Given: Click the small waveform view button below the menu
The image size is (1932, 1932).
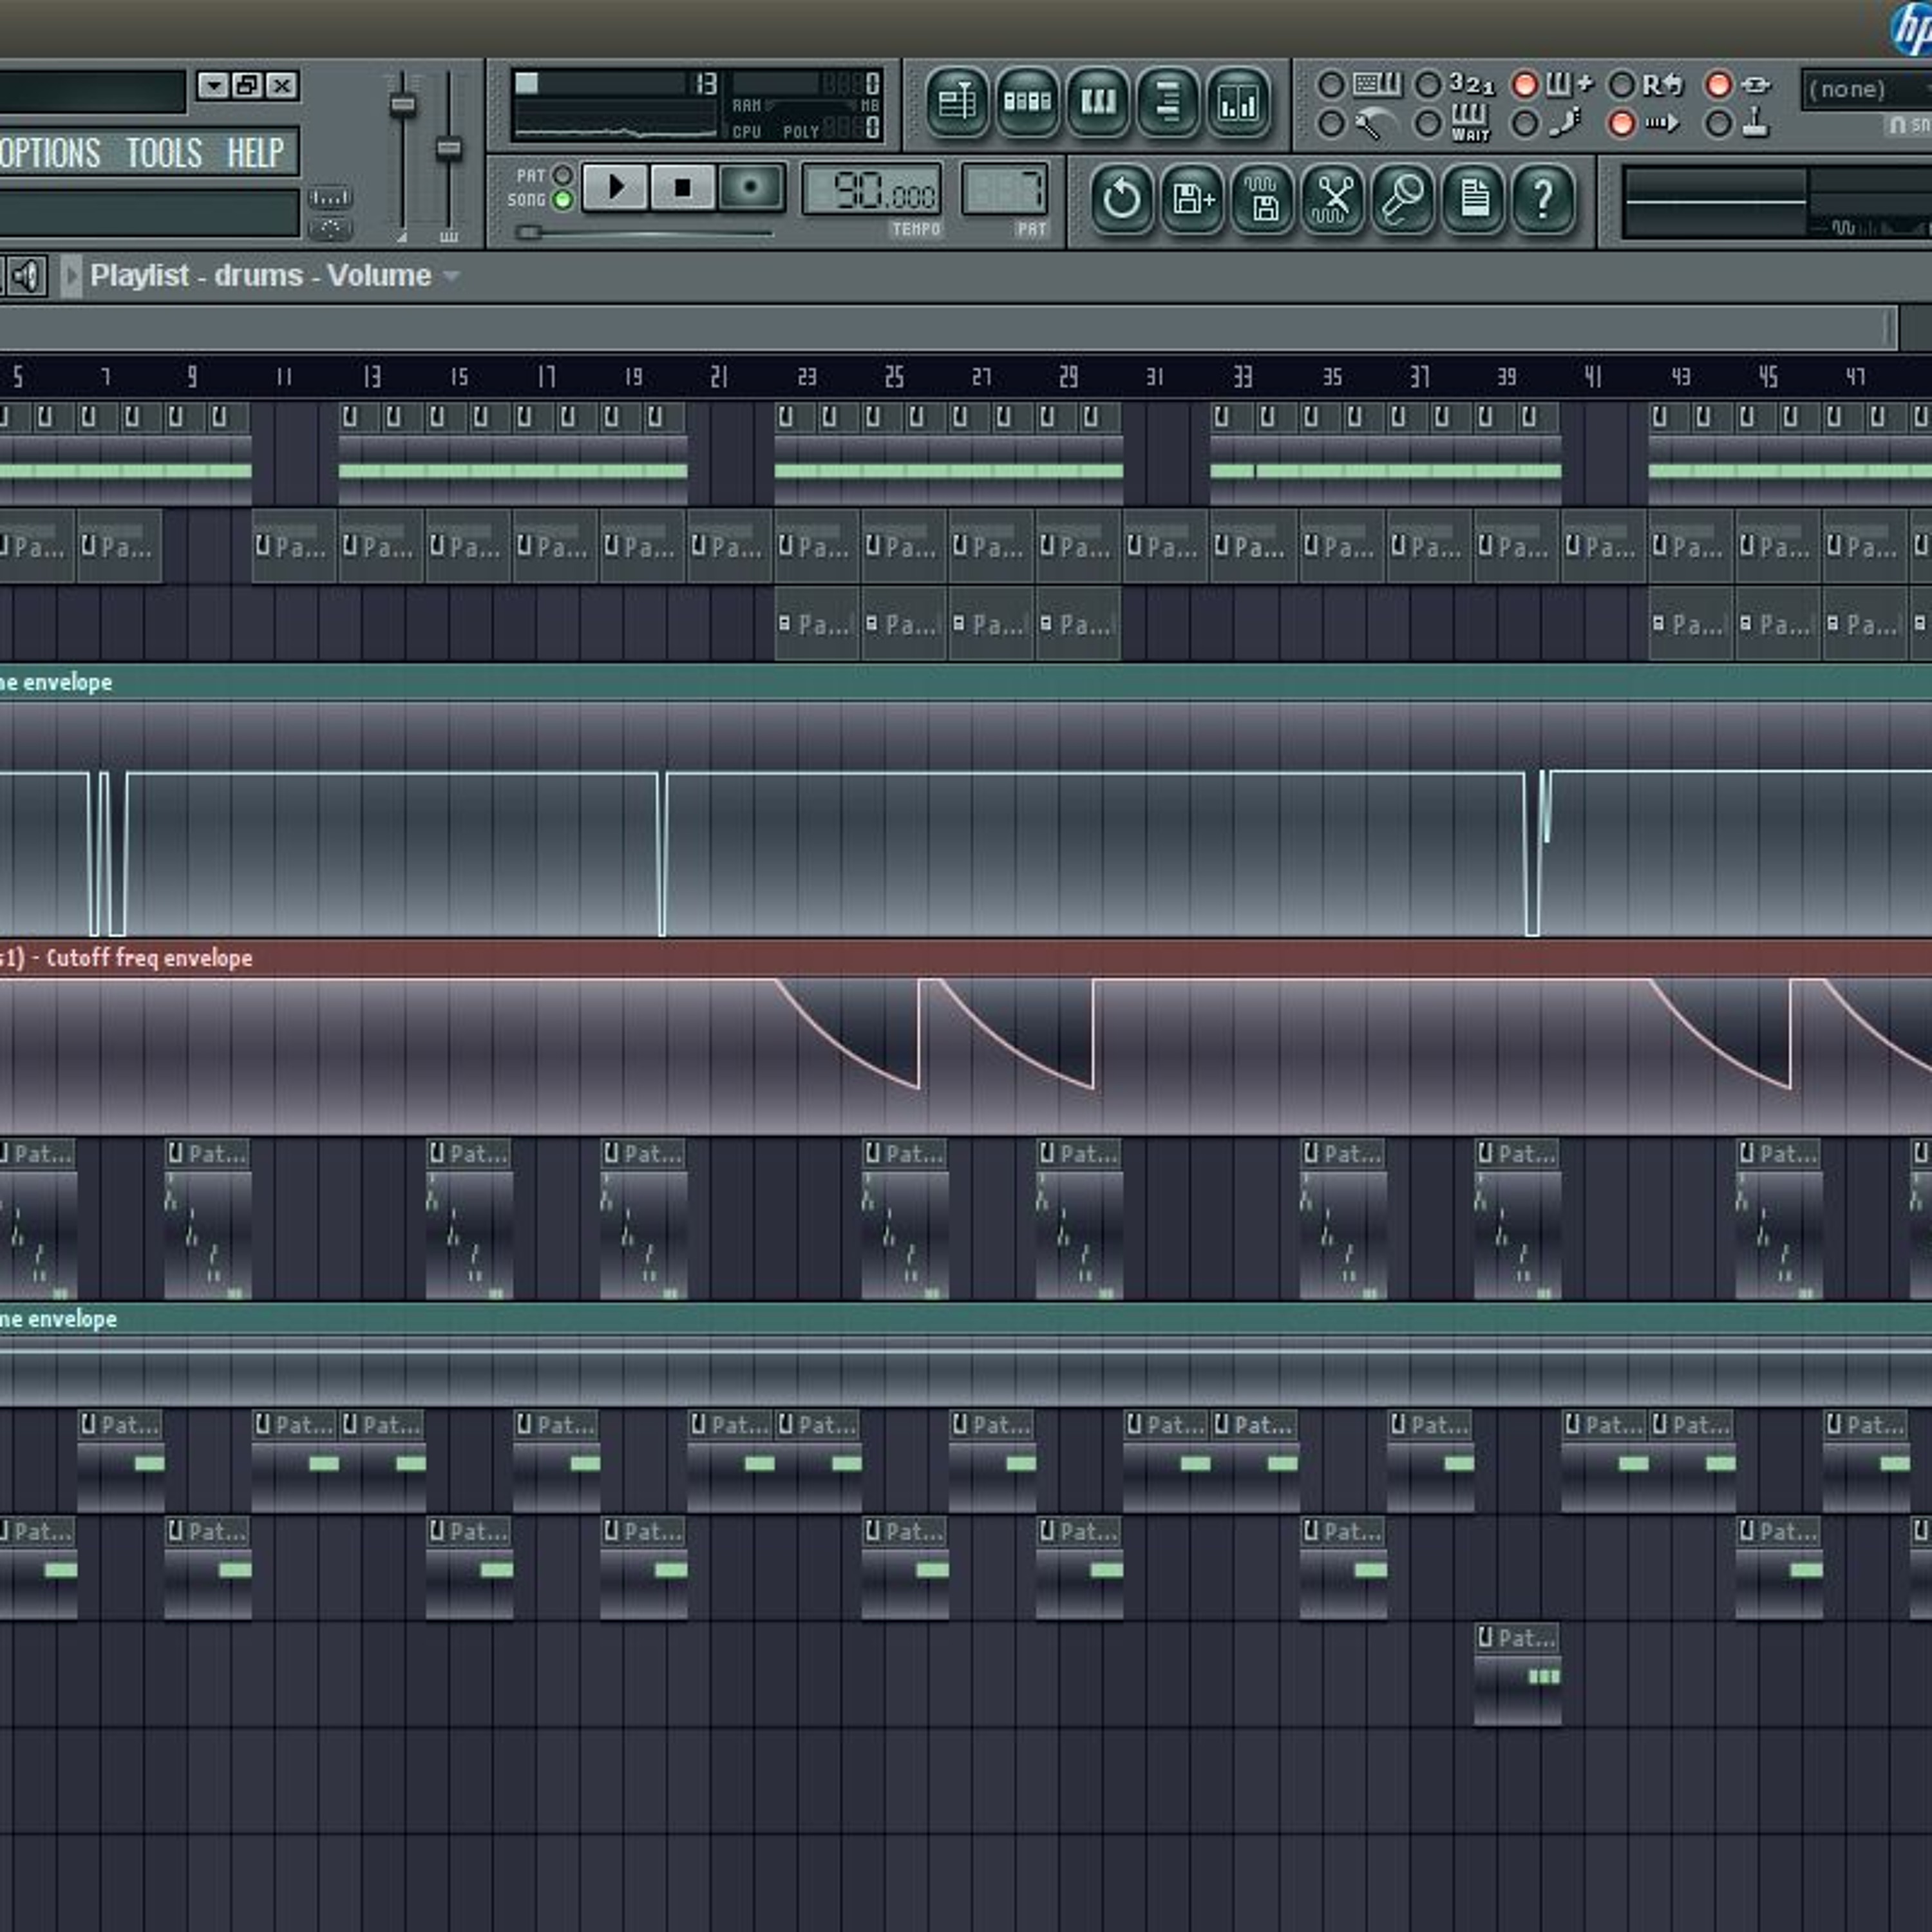Looking at the screenshot, I should (330, 198).
